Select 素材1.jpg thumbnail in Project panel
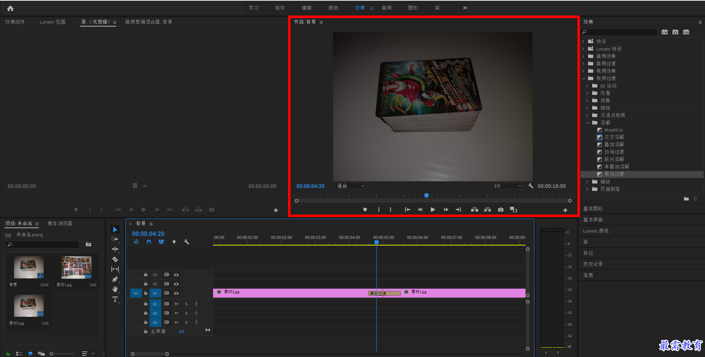Image resolution: width=705 pixels, height=357 pixels. click(76, 267)
